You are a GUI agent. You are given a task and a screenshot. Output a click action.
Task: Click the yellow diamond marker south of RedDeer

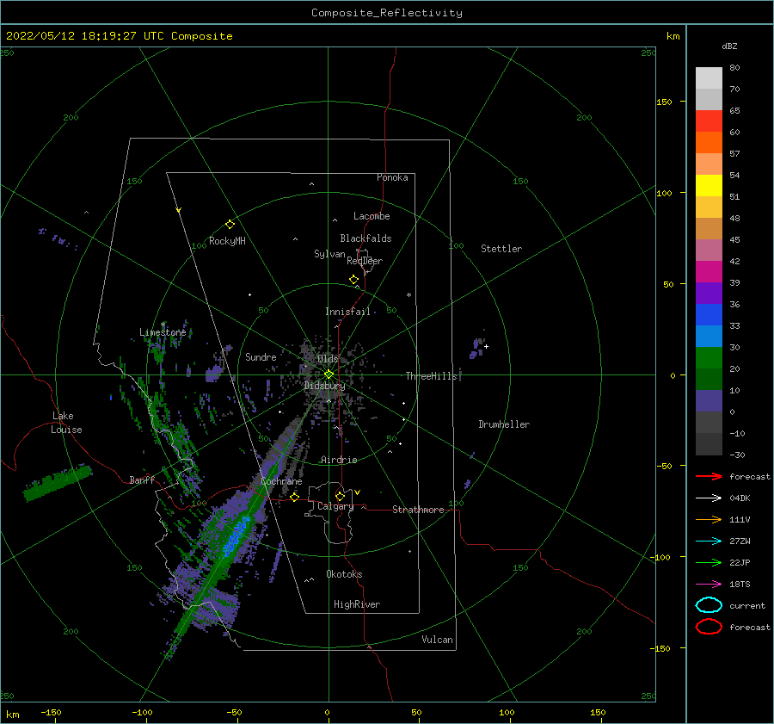(354, 280)
